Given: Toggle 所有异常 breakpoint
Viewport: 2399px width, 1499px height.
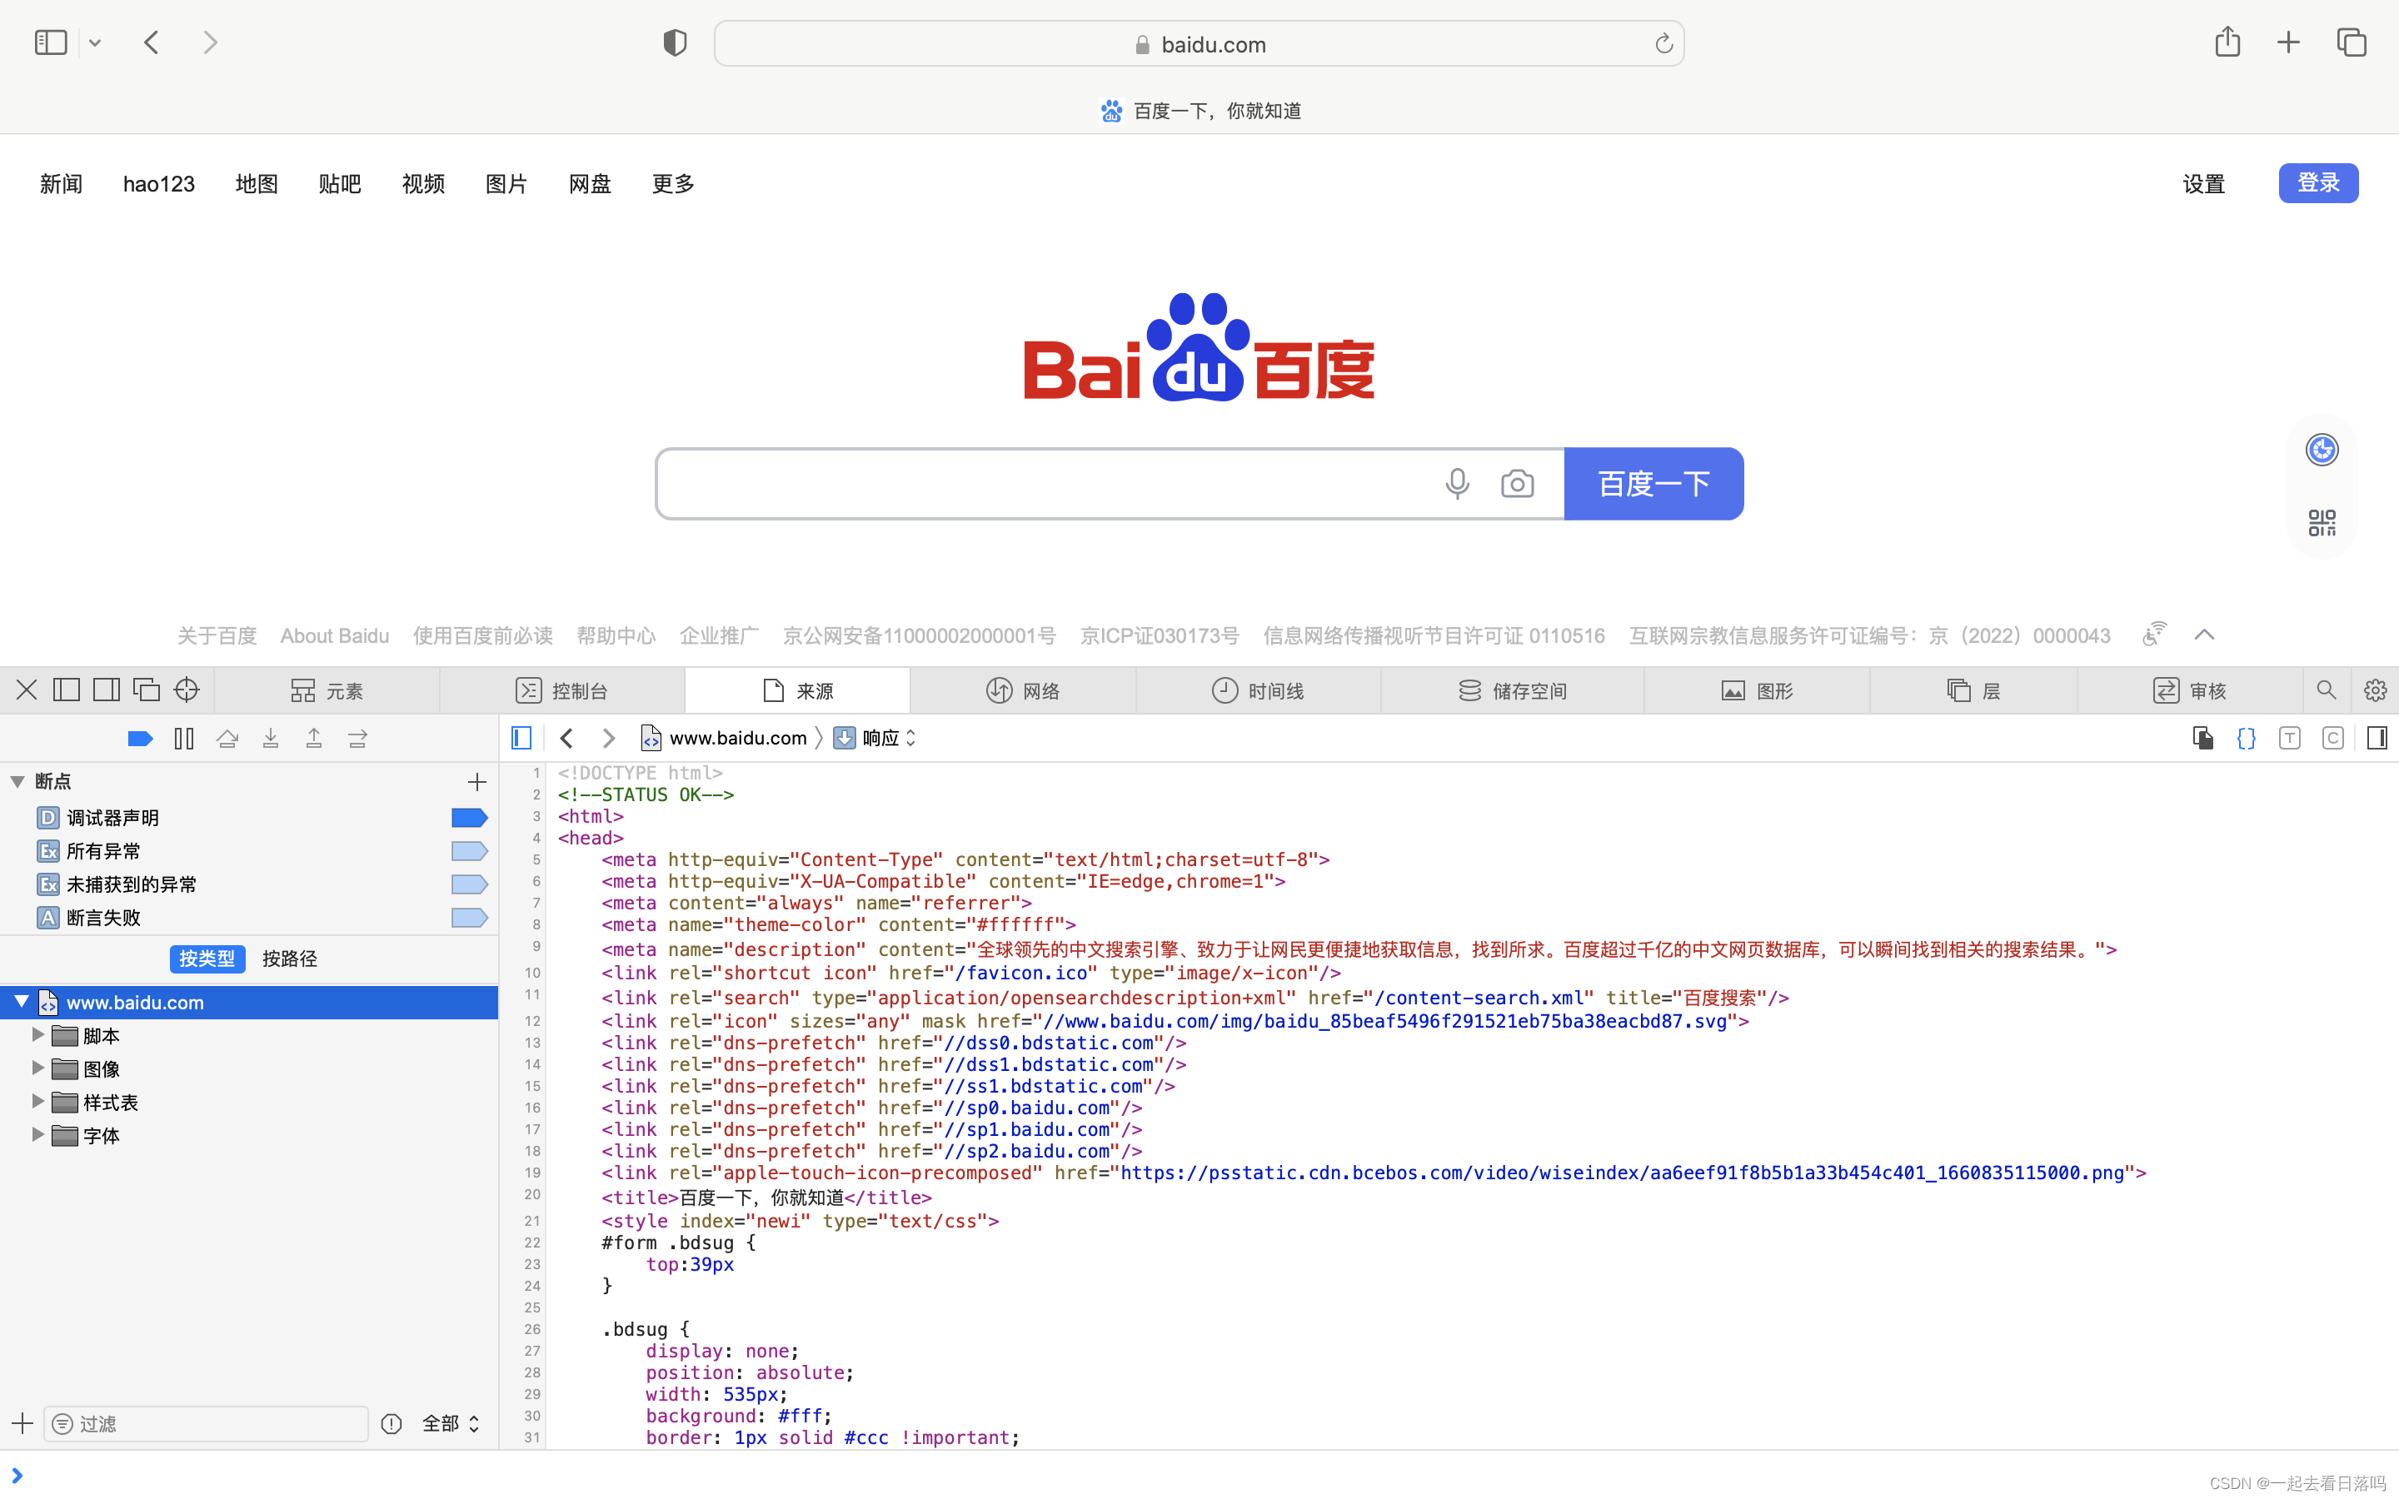Looking at the screenshot, I should [x=469, y=850].
